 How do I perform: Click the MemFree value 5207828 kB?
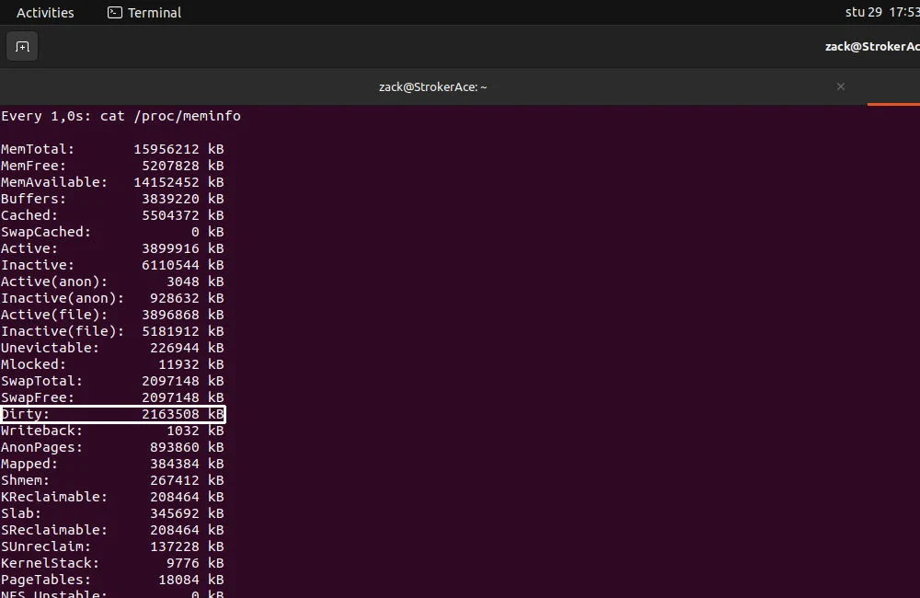(x=175, y=166)
